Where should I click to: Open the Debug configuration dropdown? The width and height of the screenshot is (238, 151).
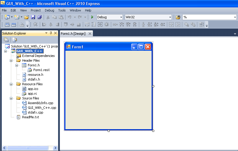click(x=120, y=17)
